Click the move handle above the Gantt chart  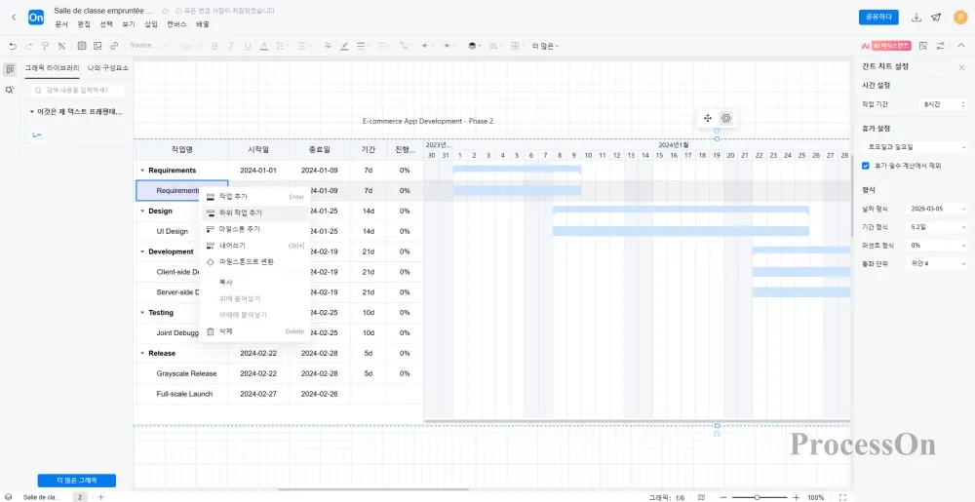pyautogui.click(x=708, y=118)
